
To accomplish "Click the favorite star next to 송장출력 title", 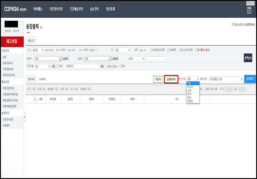I will (x=41, y=27).
